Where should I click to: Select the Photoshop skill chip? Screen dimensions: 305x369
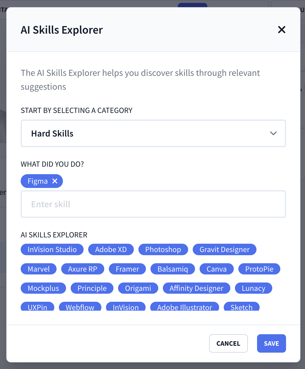pos(163,249)
